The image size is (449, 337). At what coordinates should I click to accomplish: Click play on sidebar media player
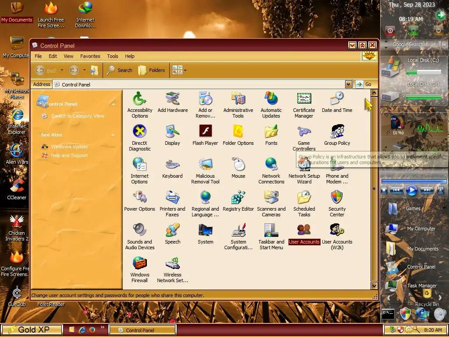(411, 190)
